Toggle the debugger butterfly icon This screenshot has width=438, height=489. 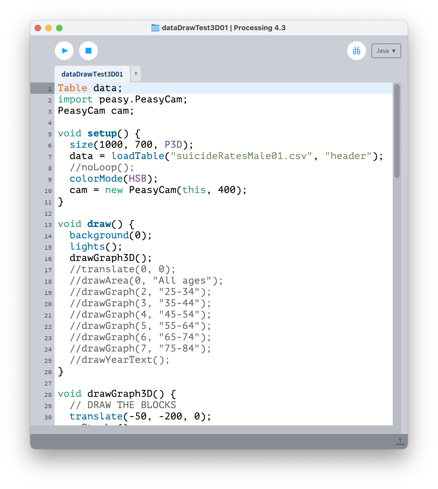pyautogui.click(x=356, y=51)
